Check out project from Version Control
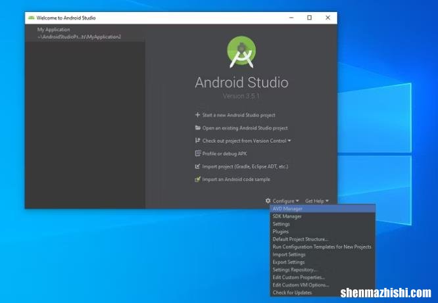This screenshot has height=303, width=438. [x=244, y=141]
